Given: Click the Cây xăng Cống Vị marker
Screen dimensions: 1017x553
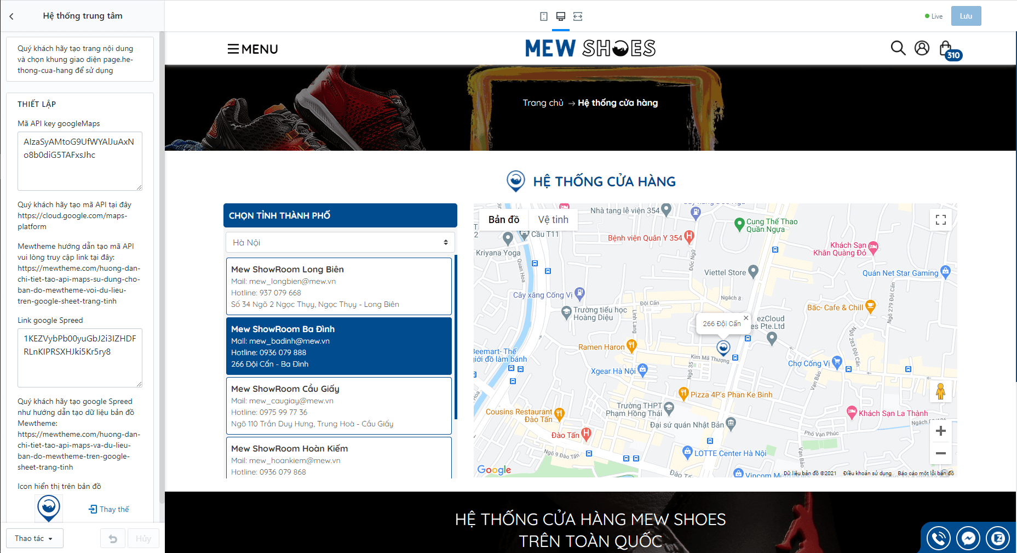Looking at the screenshot, I should pos(580,293).
